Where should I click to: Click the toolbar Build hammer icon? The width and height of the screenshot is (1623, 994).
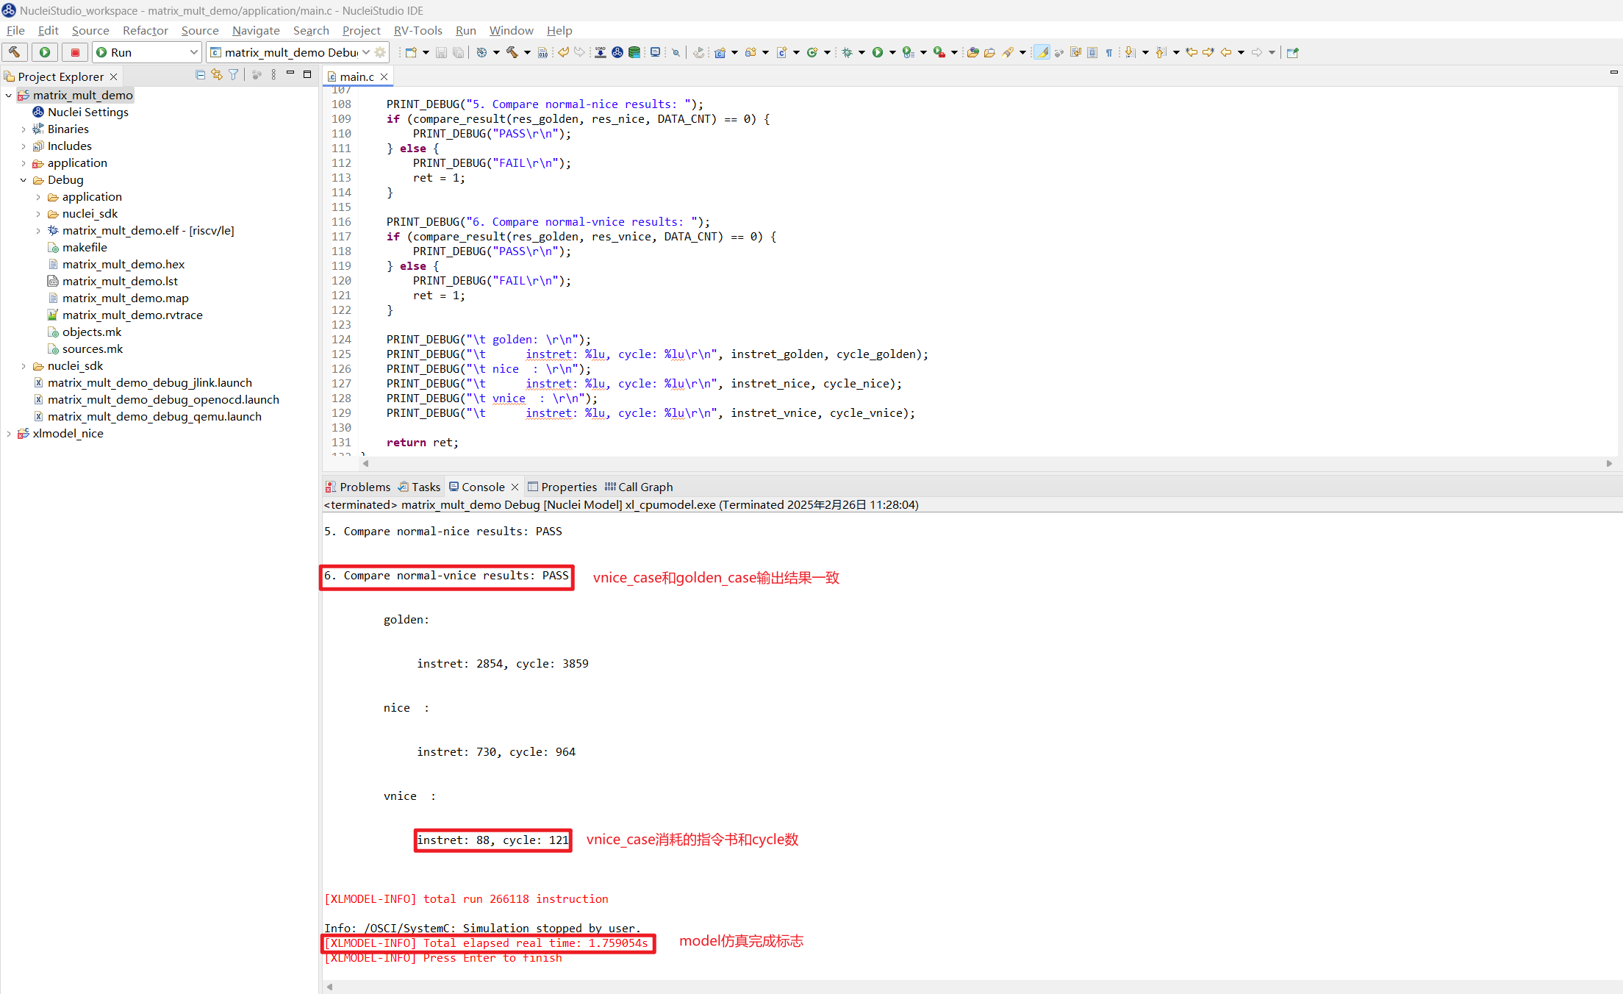point(512,52)
